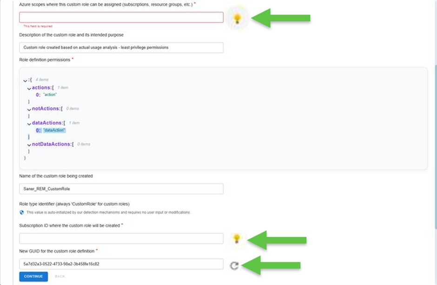Collapse the notDataActions array chevron
The image size is (437, 285).
coord(29,145)
